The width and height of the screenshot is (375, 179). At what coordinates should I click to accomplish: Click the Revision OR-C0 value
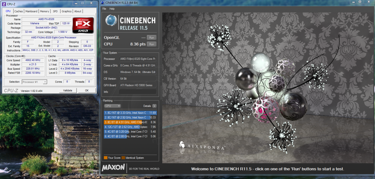click(x=87, y=46)
